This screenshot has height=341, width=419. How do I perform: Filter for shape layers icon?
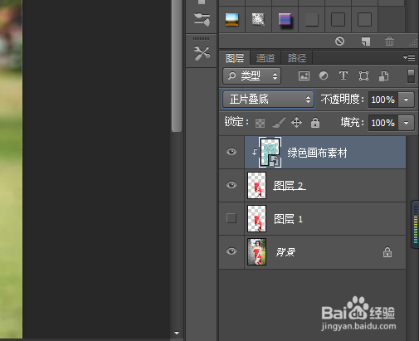(363, 76)
